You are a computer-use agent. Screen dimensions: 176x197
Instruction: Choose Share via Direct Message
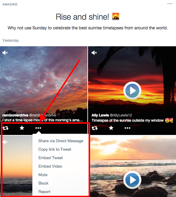(x=61, y=141)
